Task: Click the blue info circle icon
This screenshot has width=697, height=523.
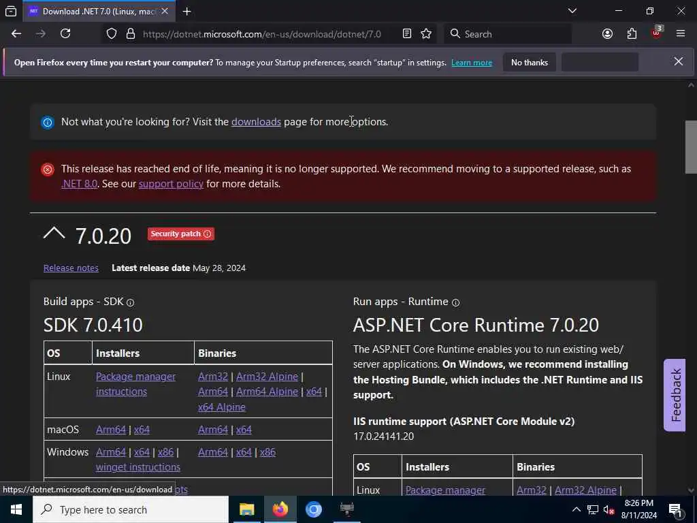Action: pos(48,122)
